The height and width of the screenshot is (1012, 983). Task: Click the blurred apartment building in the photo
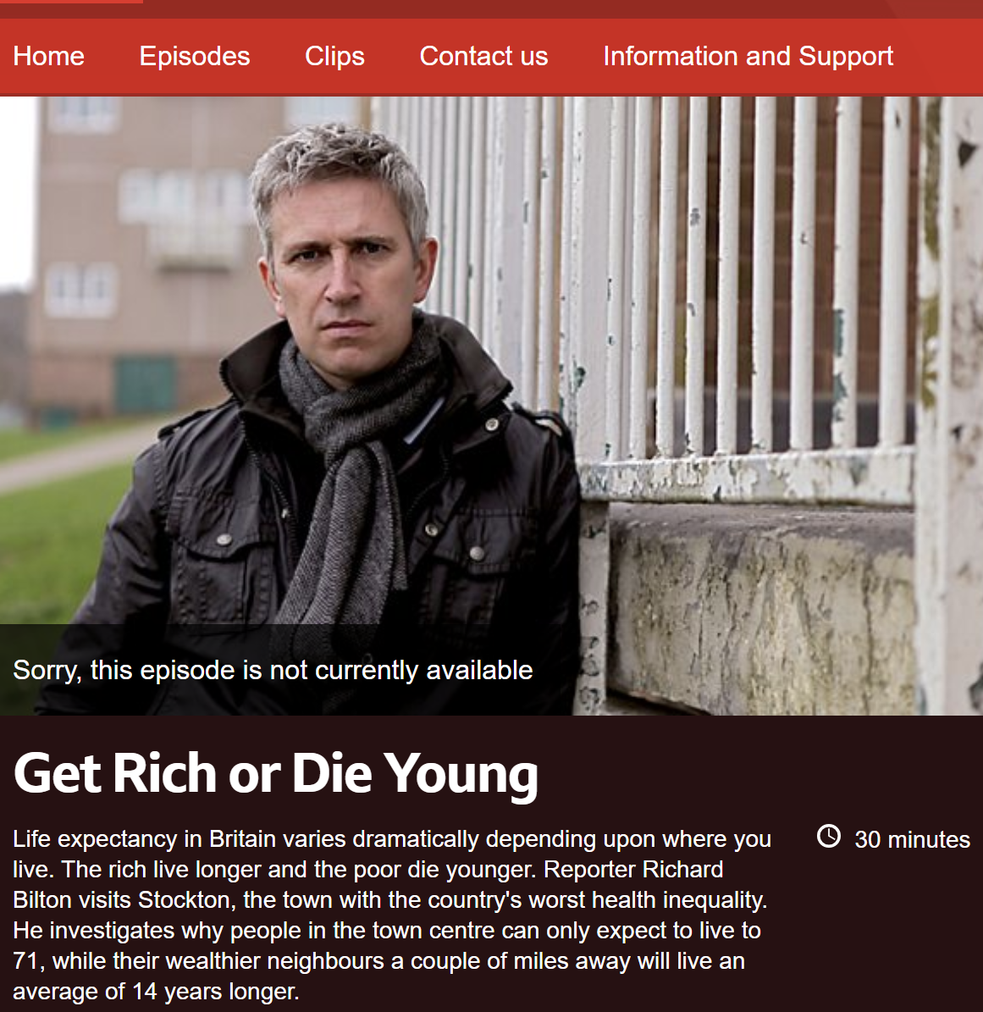pos(155,258)
